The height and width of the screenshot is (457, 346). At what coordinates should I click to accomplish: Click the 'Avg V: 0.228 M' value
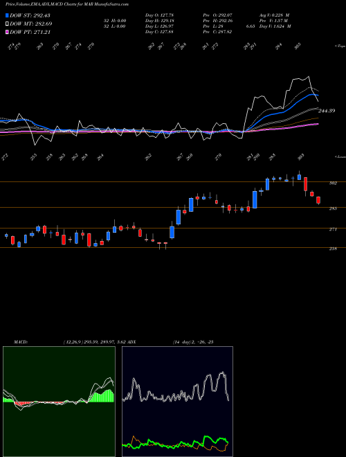(275, 15)
